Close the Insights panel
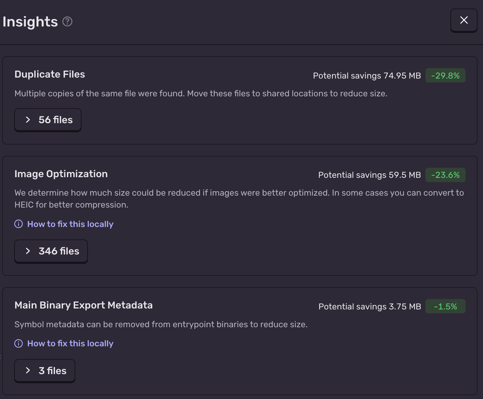Screen dimensions: 483x399 point(464,20)
